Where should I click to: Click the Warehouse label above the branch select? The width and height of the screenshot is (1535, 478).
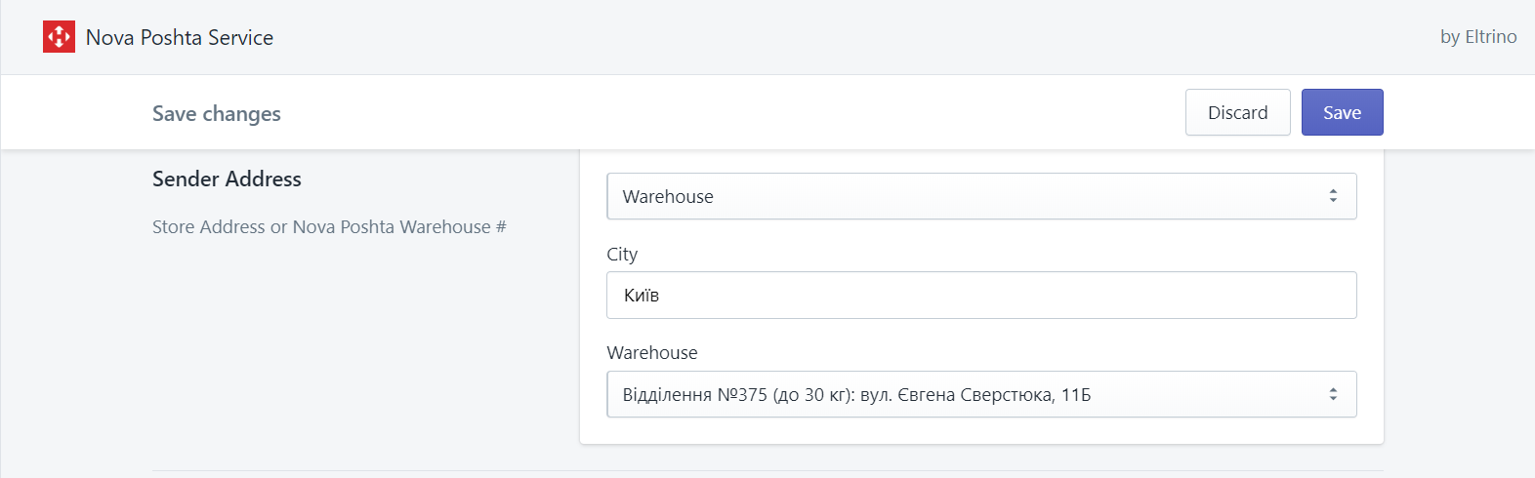(652, 352)
